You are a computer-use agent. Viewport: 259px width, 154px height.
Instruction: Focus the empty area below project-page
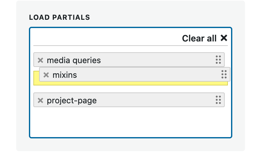coord(131,122)
